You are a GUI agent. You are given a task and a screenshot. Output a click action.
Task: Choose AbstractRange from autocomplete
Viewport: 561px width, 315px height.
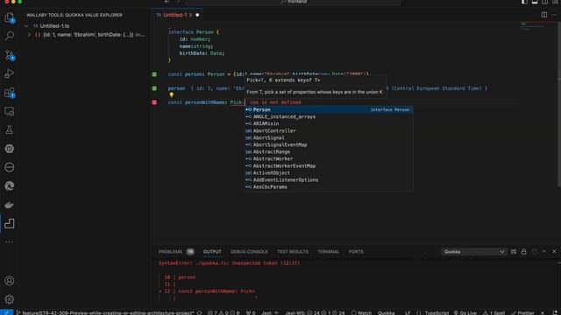click(x=329, y=151)
